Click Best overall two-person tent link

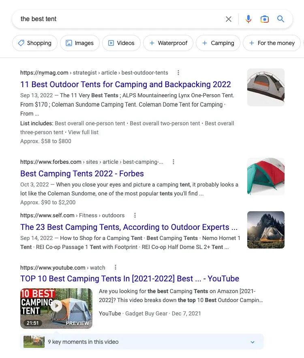coord(165,123)
